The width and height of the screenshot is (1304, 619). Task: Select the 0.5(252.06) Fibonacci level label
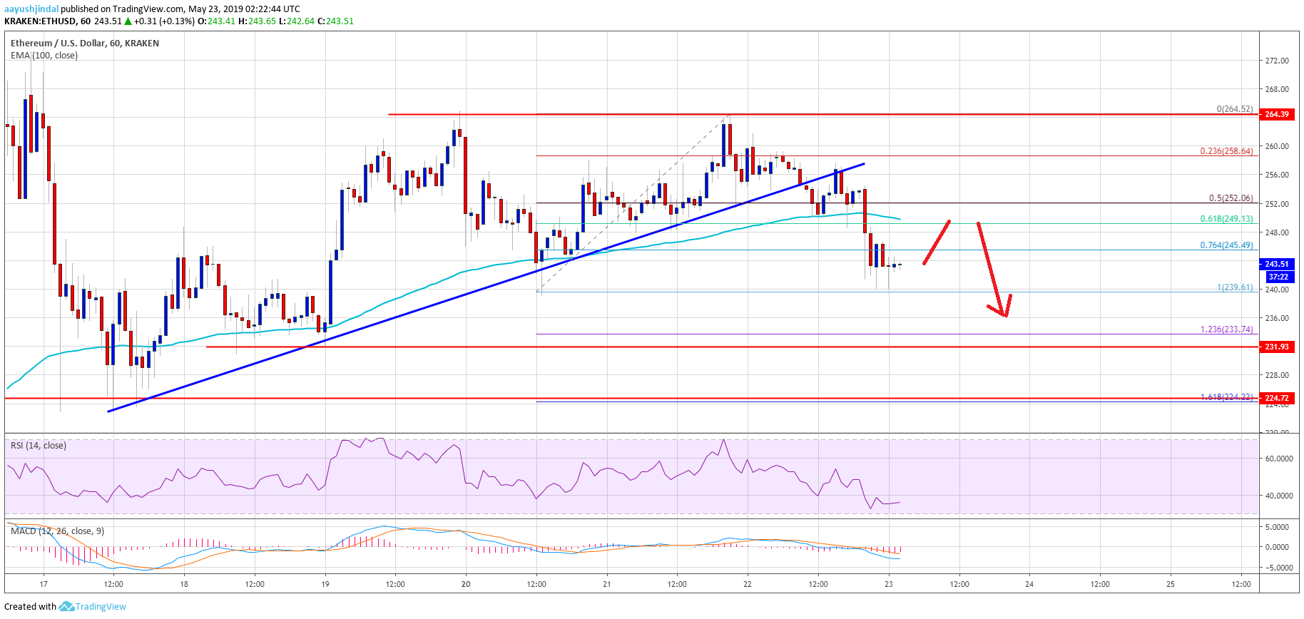tap(1231, 198)
